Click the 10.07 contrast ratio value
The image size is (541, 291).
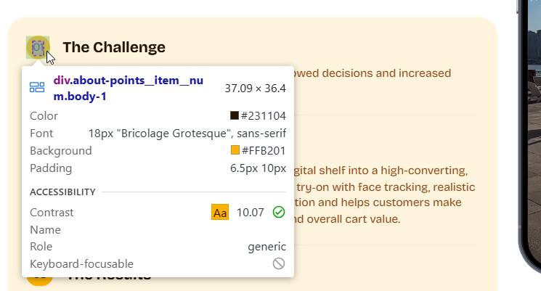pyautogui.click(x=251, y=212)
